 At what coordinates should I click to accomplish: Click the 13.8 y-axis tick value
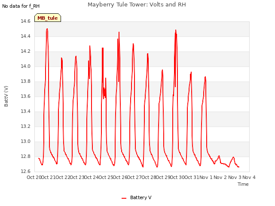tap(25, 81)
